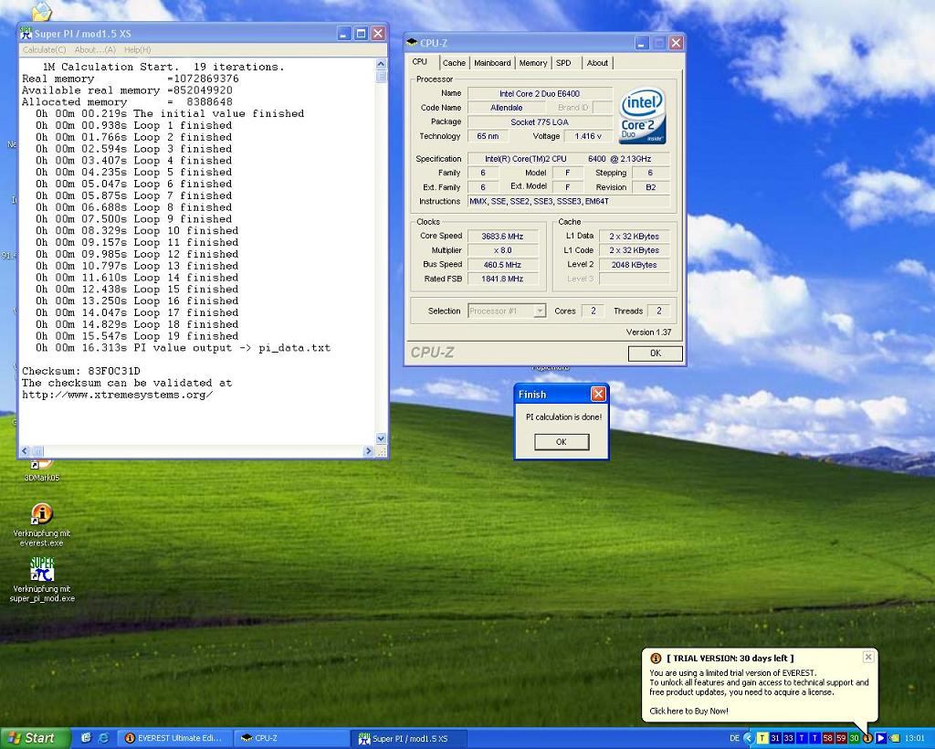The image size is (935, 749).
Task: Confirm OK in the Finish dialog
Action: (x=562, y=442)
